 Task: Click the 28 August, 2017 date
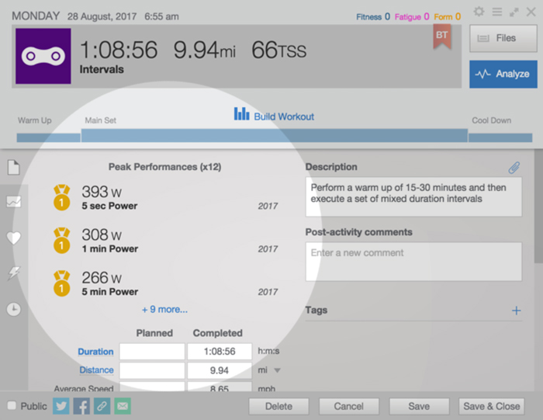102,16
